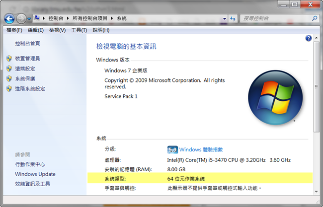Open Windows 體驗指數 link

click(201, 149)
